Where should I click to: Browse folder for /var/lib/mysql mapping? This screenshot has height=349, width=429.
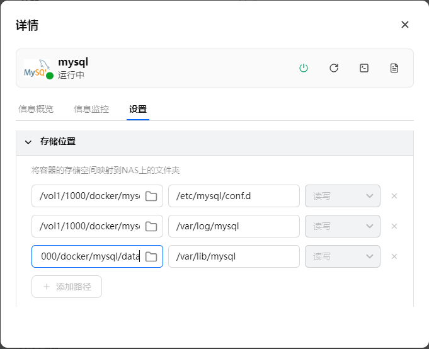151,256
